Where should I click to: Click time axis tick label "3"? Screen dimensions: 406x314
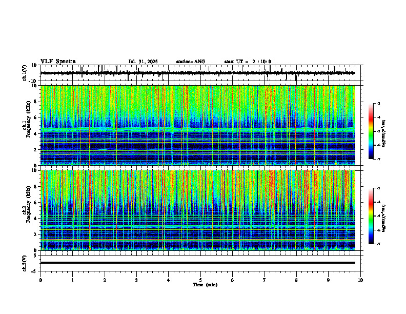(136, 280)
